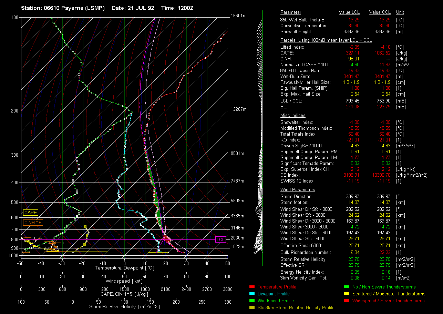Image resolution: width=443 pixels, height=314 pixels.
Task: Click the Station 06610 Payerne title text
Action: (x=63, y=8)
